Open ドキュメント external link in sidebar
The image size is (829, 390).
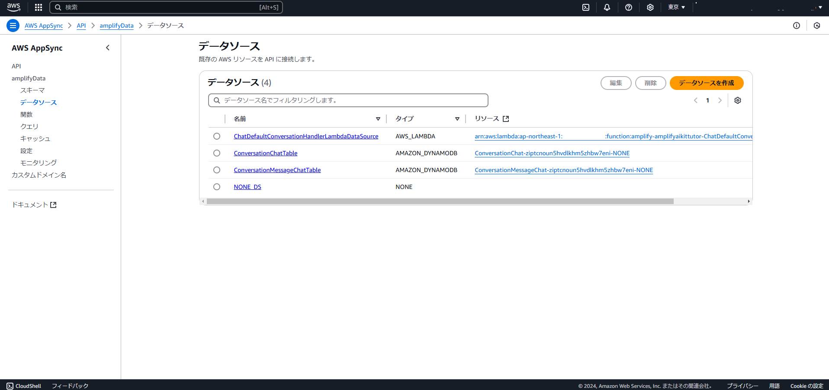click(x=34, y=205)
